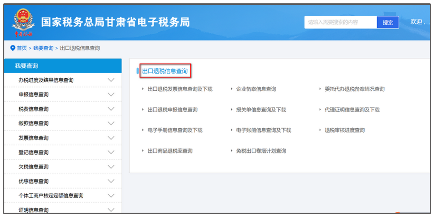The image size is (435, 217).
Task: Go to 首页 breadcrumb link
Action: [x=22, y=48]
